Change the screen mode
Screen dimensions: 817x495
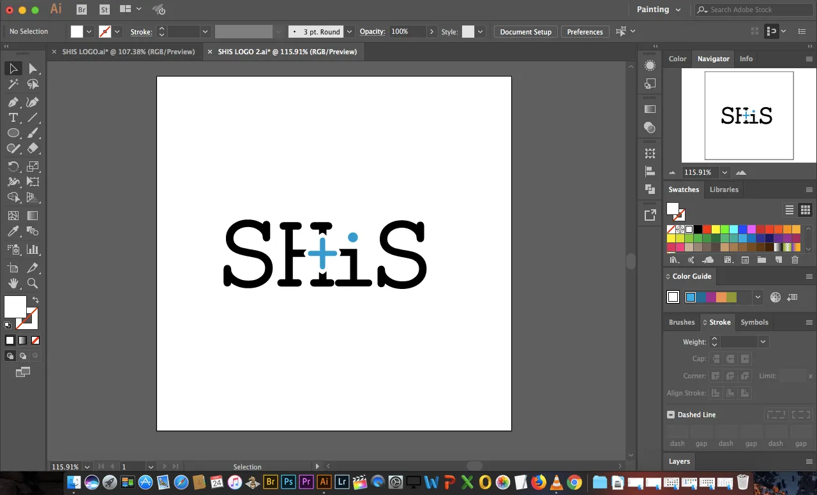(23, 372)
